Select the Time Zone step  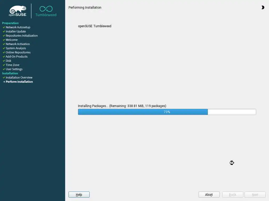(x=13, y=65)
